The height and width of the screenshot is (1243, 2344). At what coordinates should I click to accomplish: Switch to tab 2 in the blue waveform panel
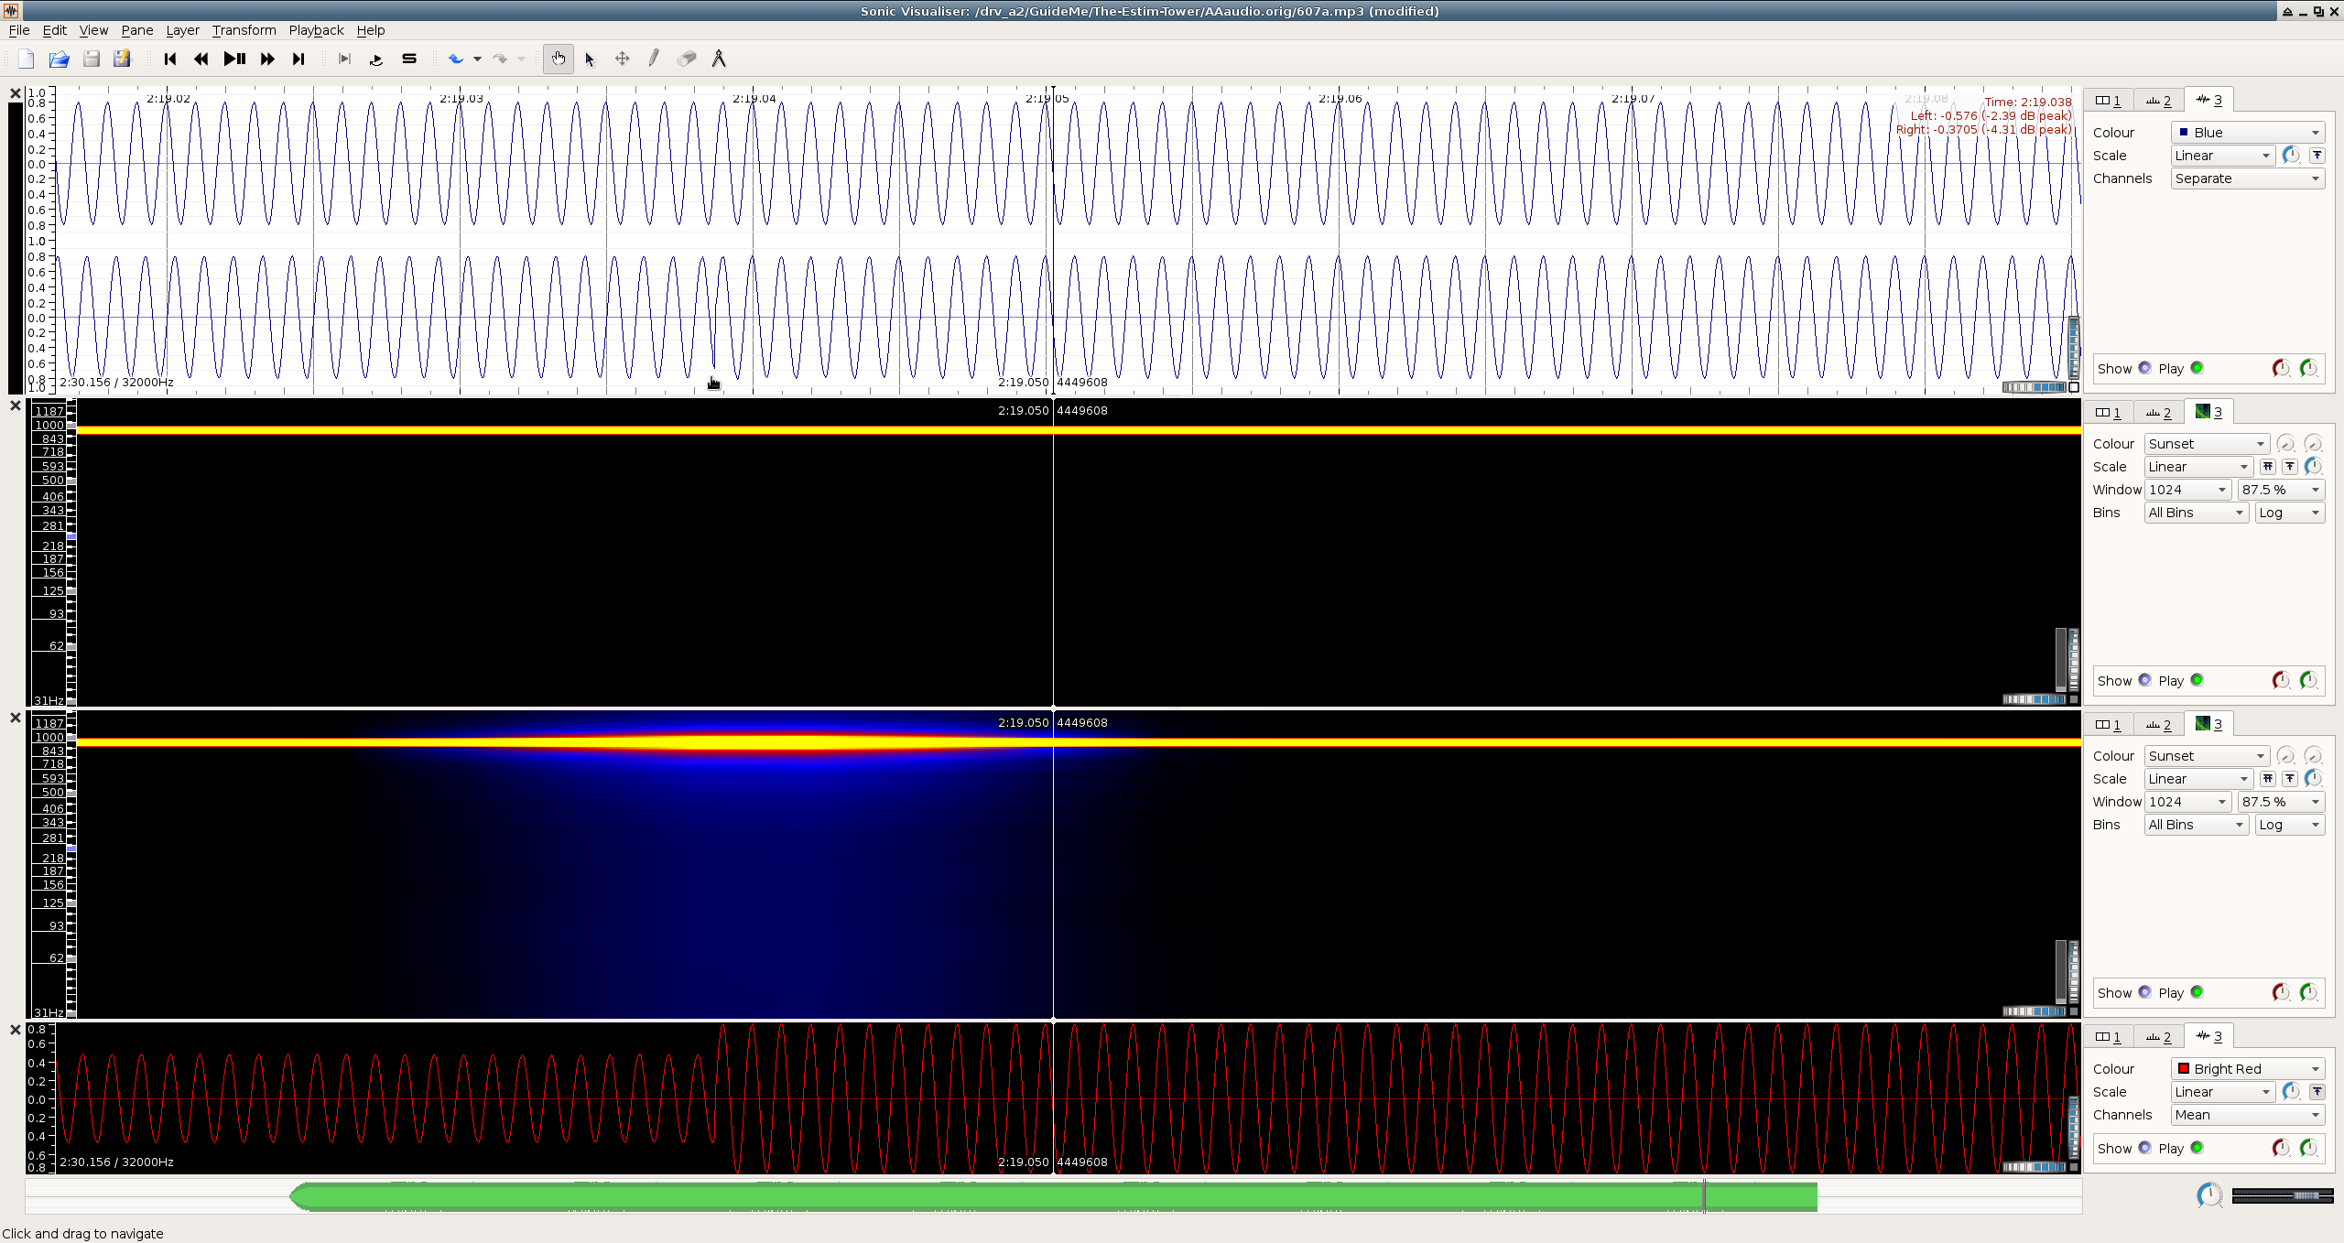click(x=2158, y=101)
